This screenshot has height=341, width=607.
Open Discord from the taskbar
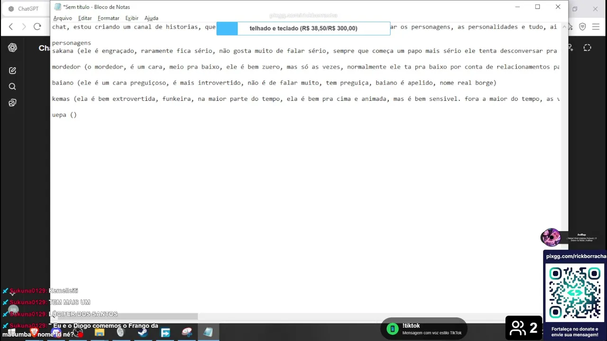pos(56,332)
